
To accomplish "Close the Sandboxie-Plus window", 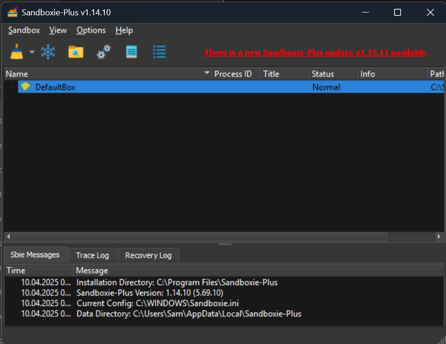I will click(x=430, y=12).
